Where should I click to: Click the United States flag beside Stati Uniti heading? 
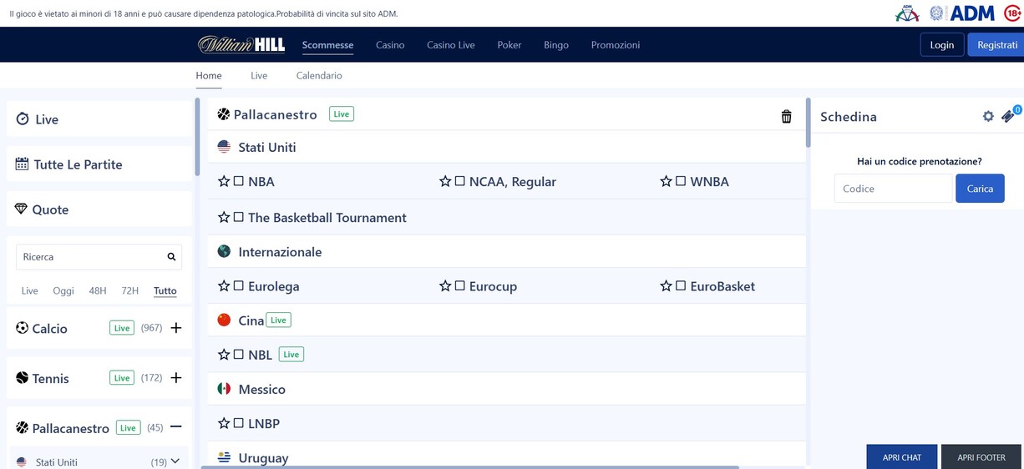(x=224, y=147)
